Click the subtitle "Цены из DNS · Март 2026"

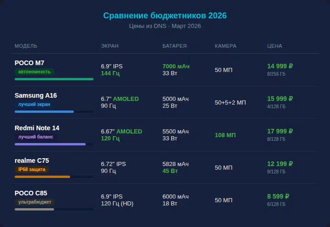(x=165, y=26)
